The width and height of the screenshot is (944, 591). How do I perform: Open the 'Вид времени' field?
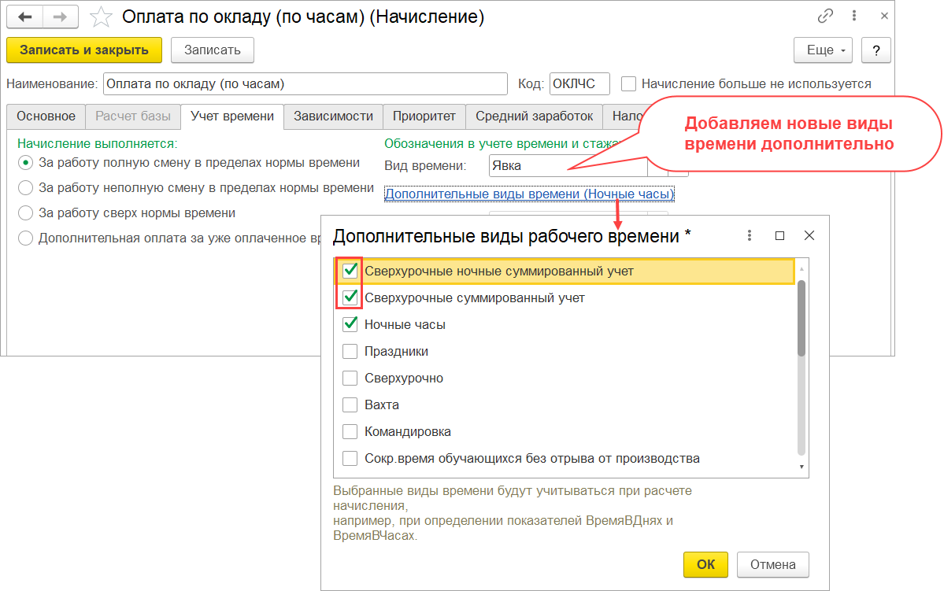click(568, 166)
